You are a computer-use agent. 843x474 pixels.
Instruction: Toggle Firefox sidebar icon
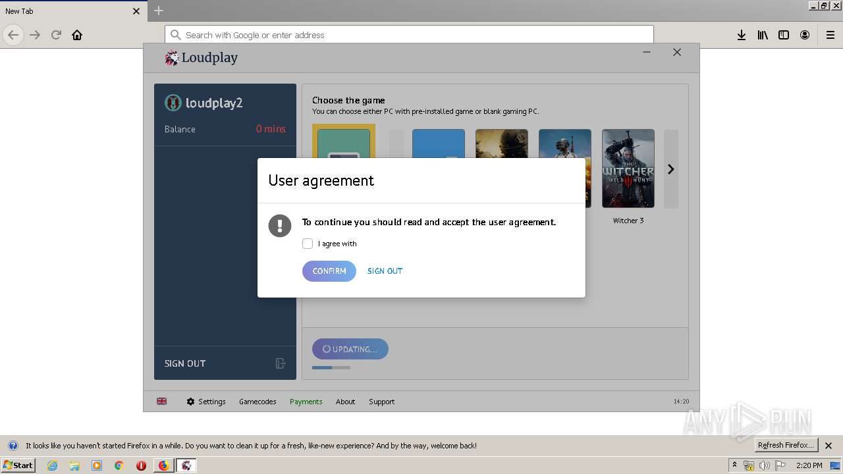784,35
